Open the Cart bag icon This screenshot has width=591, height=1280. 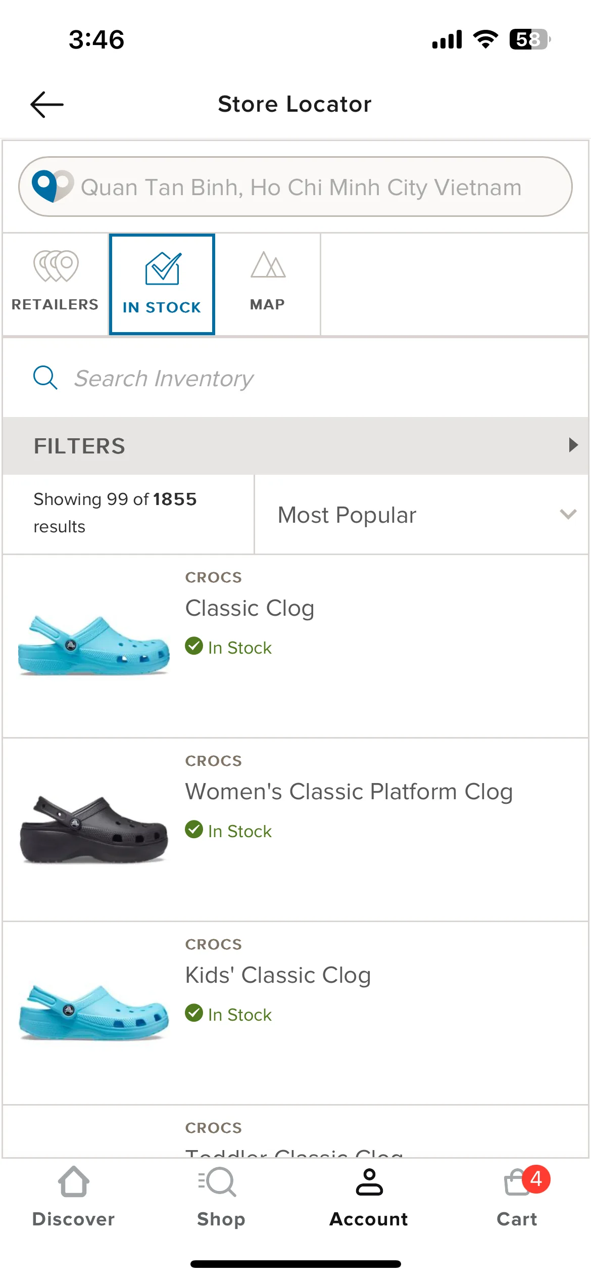(x=518, y=1182)
